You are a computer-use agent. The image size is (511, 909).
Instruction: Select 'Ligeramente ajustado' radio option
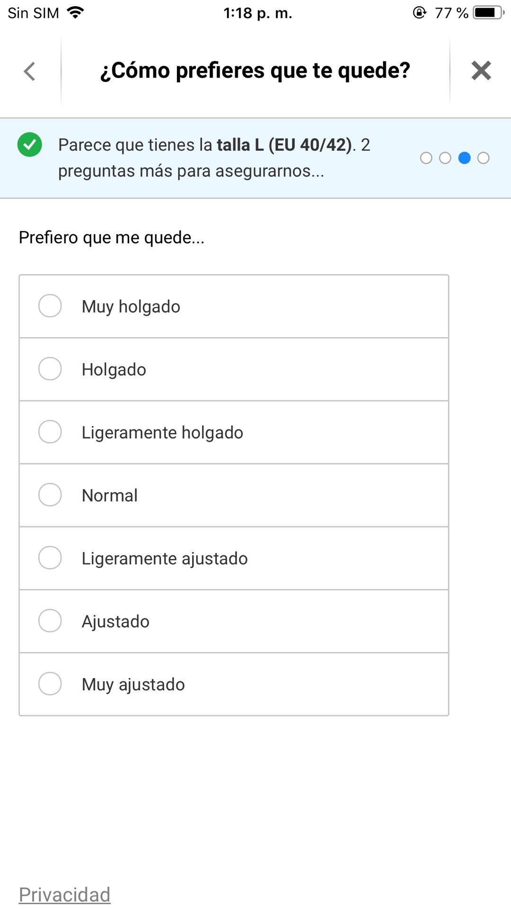coord(50,558)
